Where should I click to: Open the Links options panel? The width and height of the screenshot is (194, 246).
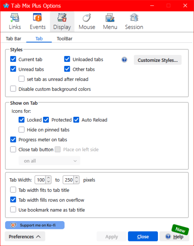point(15,22)
